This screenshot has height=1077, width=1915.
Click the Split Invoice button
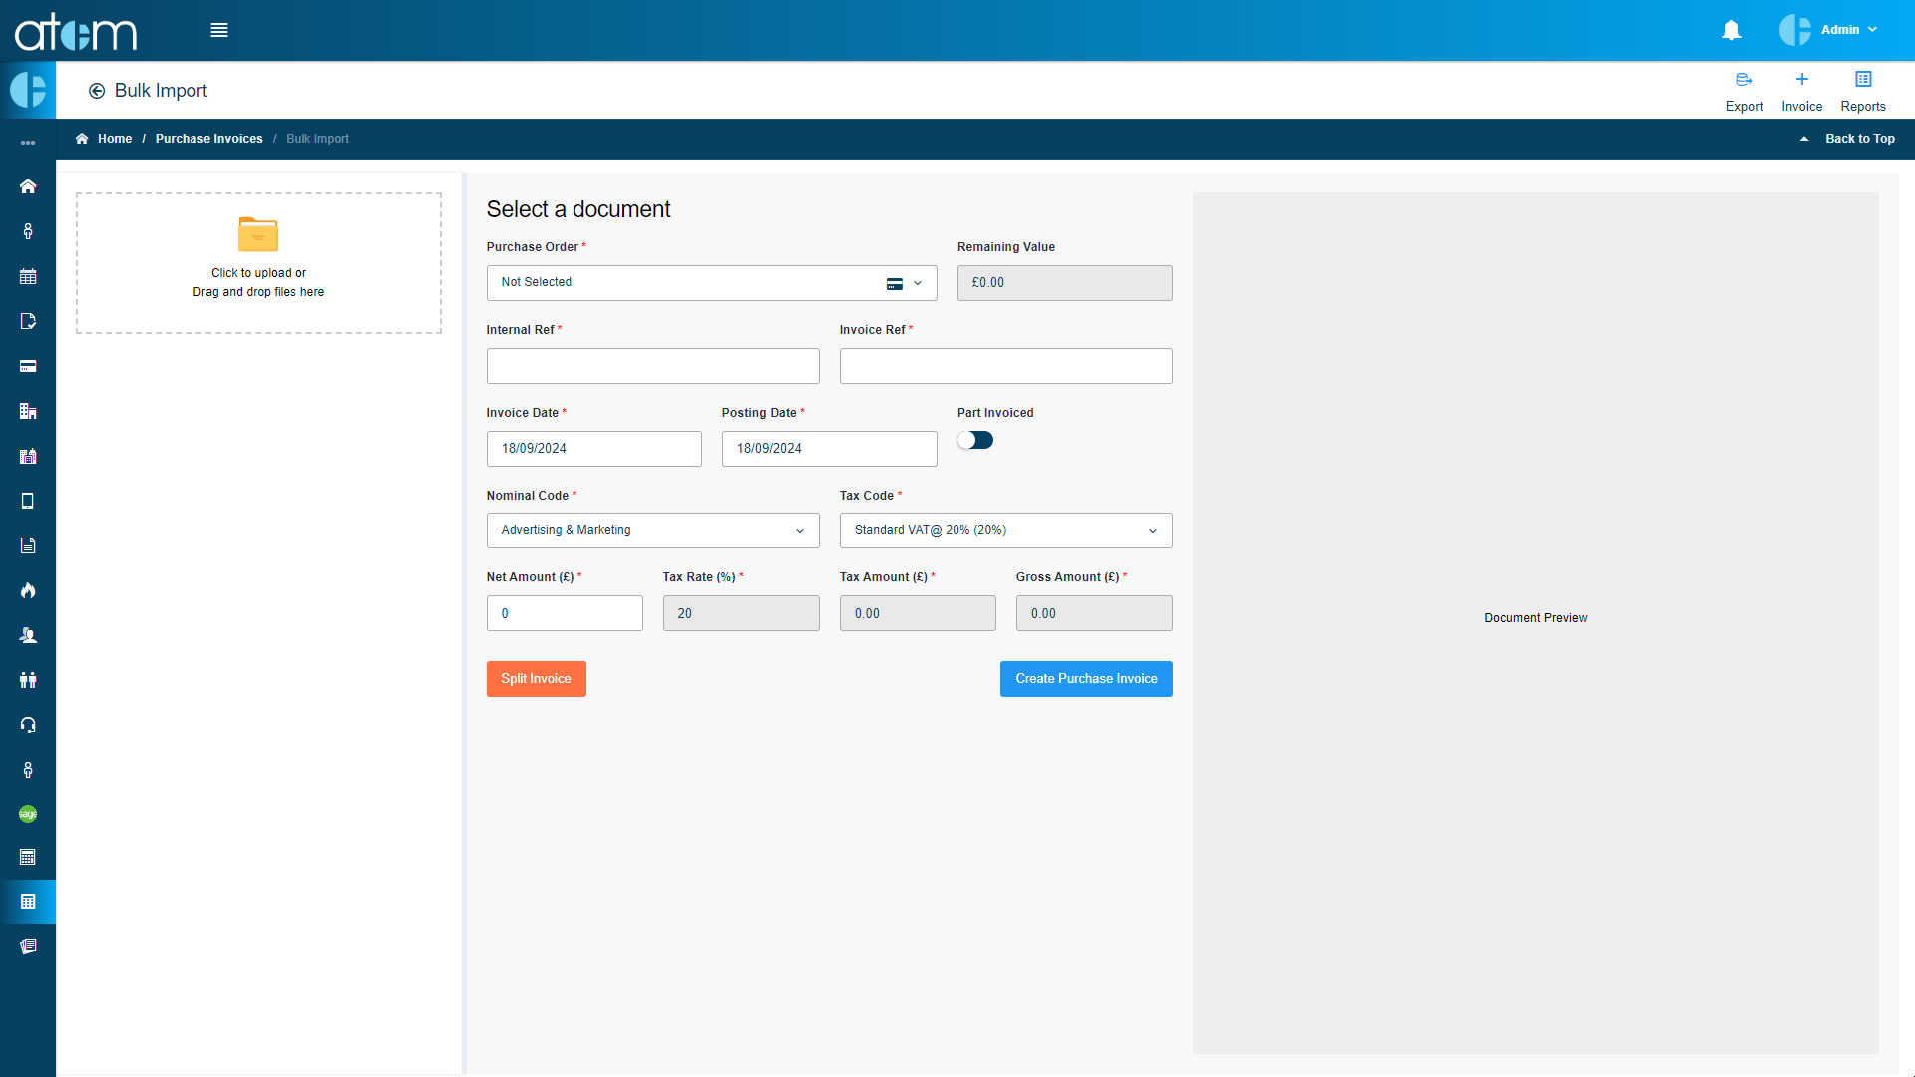pos(536,679)
